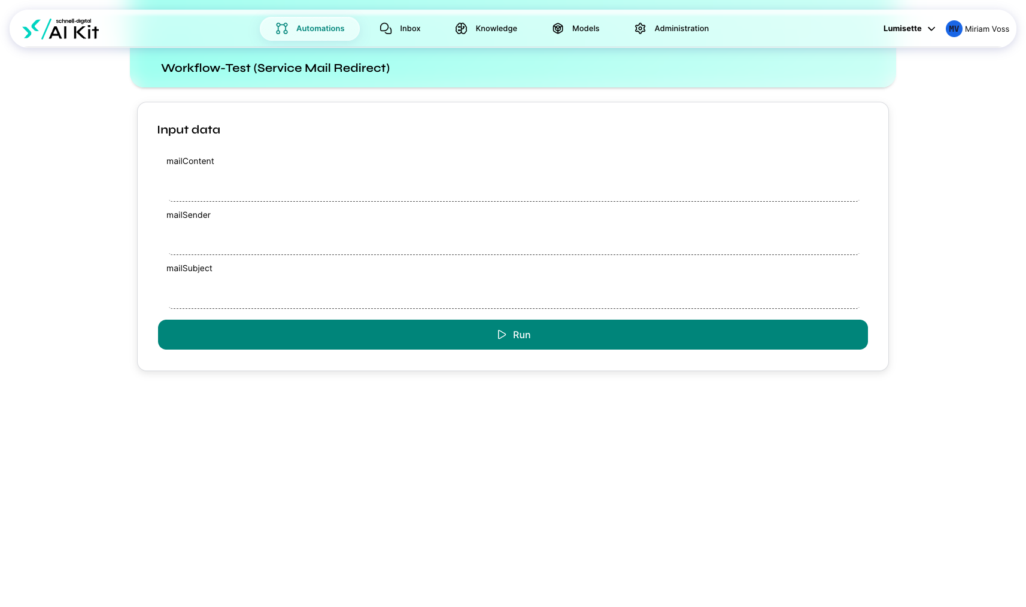This screenshot has width=1026, height=607.
Task: Expand the Lumisette workspace dropdown
Action: (x=909, y=29)
